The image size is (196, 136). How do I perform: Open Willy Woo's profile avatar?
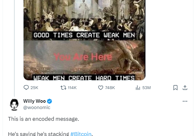(14, 105)
